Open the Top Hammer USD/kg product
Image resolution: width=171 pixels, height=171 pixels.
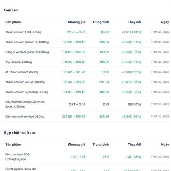tap(19, 62)
